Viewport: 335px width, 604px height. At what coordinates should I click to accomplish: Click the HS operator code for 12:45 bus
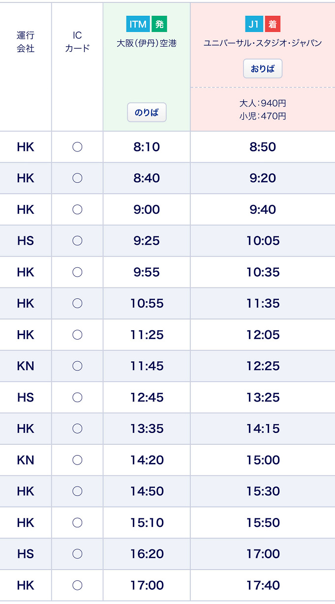pyautogui.click(x=26, y=397)
